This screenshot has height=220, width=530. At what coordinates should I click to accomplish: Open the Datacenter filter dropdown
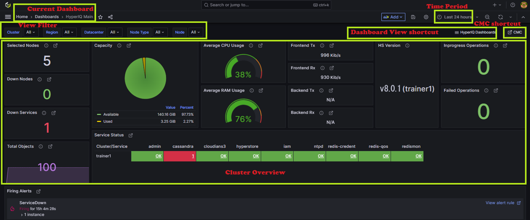tap(115, 32)
